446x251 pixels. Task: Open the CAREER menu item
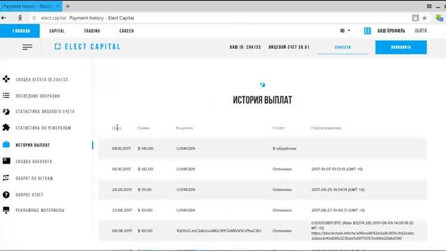click(127, 31)
